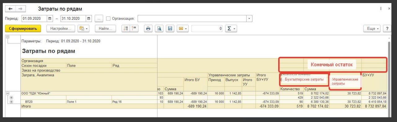Viewport: 397px width, 122px height.
Task: Expand the ВП20 row plus node
Action: [x=11, y=102]
